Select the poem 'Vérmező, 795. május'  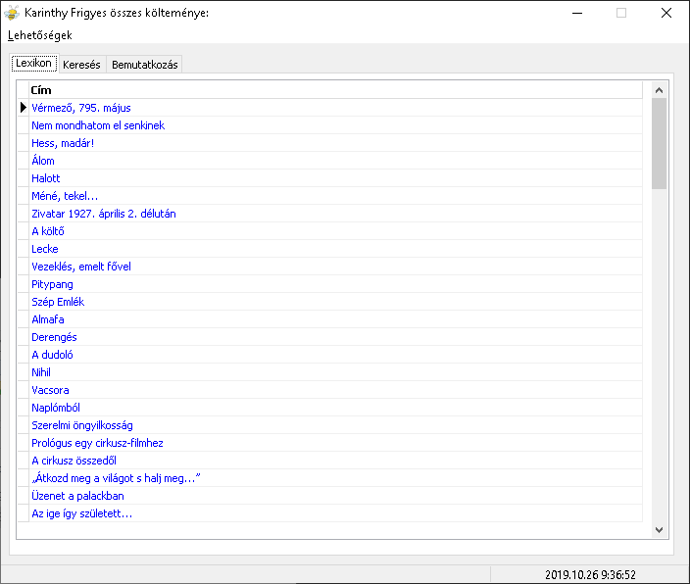(x=336, y=108)
